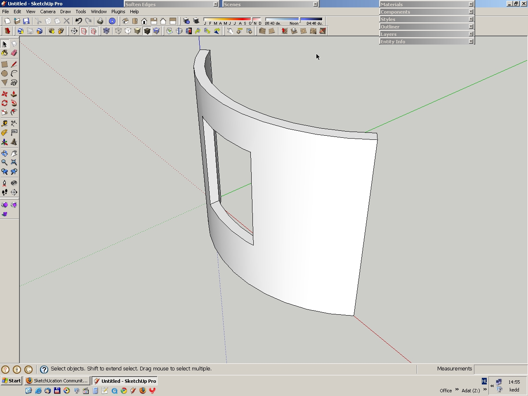Viewport: 528px width, 396px height.
Task: Select the Position Camera tool
Action: [x=5, y=183]
